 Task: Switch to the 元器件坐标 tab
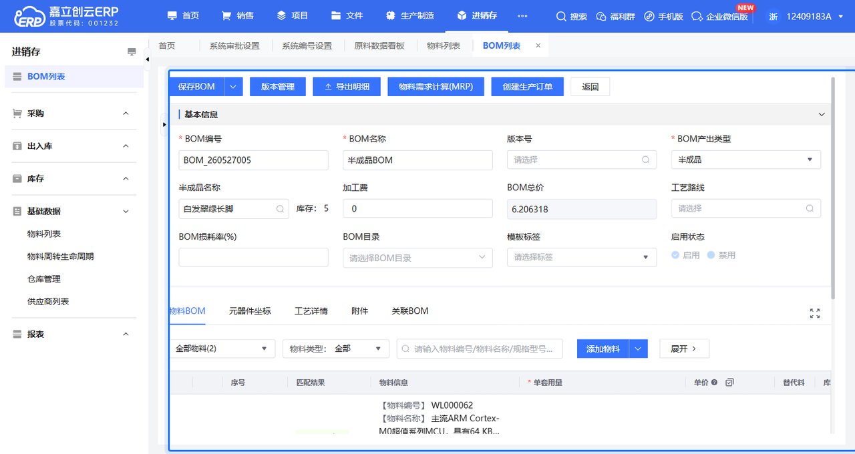(x=250, y=311)
